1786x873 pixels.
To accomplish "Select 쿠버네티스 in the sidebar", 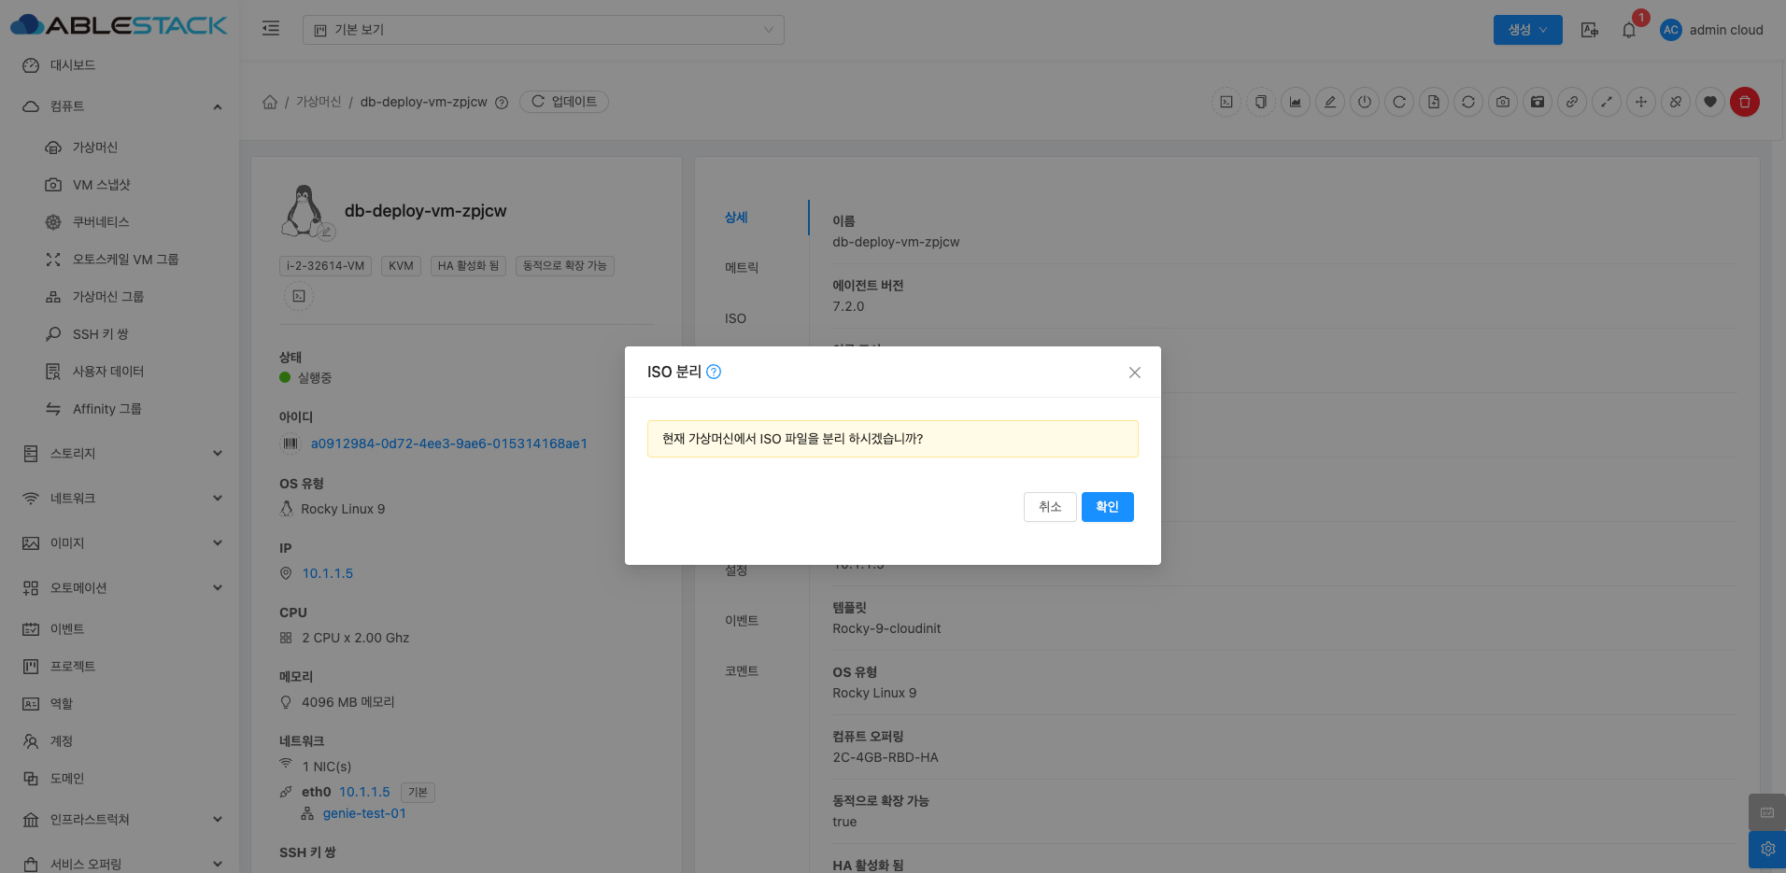I will click(101, 222).
